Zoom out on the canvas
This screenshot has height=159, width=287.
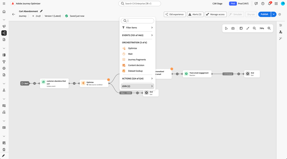click(x=254, y=28)
